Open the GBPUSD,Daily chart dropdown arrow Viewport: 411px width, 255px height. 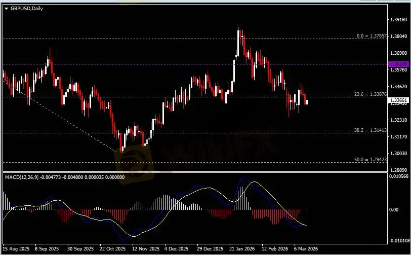click(6, 8)
